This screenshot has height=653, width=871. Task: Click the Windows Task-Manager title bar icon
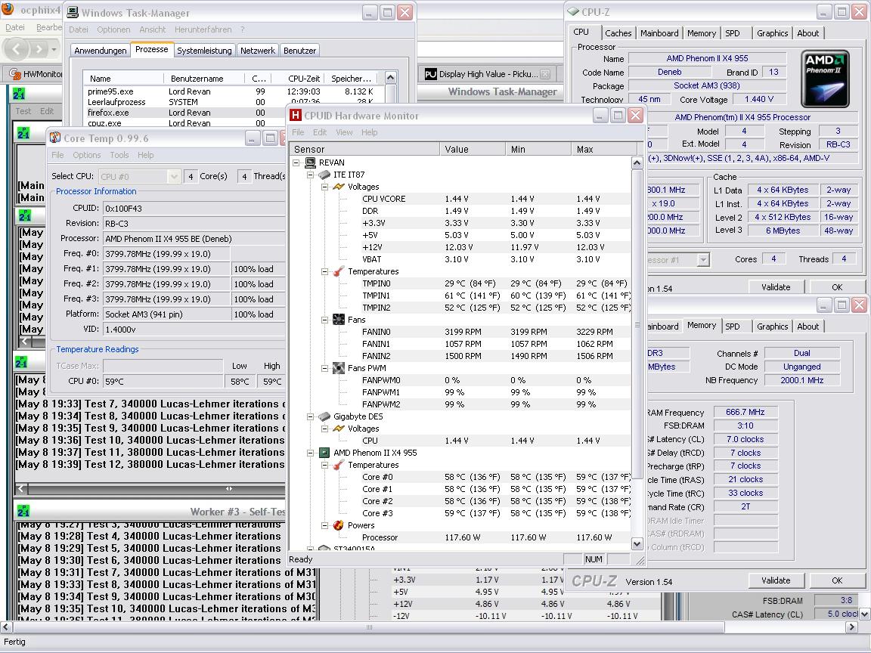pyautogui.click(x=73, y=12)
